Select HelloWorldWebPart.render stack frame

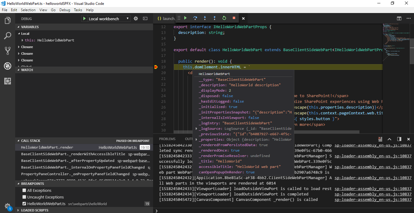click(84, 147)
